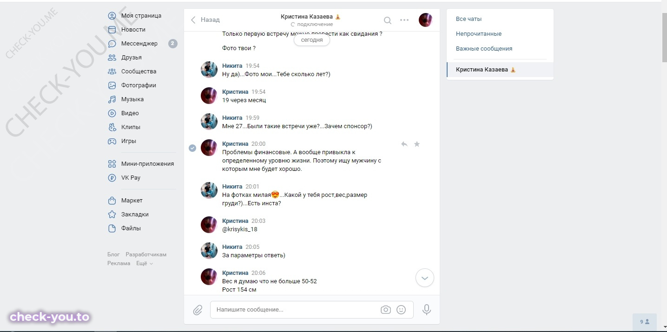The image size is (667, 332).
Task: Open the Все чаты filter
Action: (x=469, y=19)
